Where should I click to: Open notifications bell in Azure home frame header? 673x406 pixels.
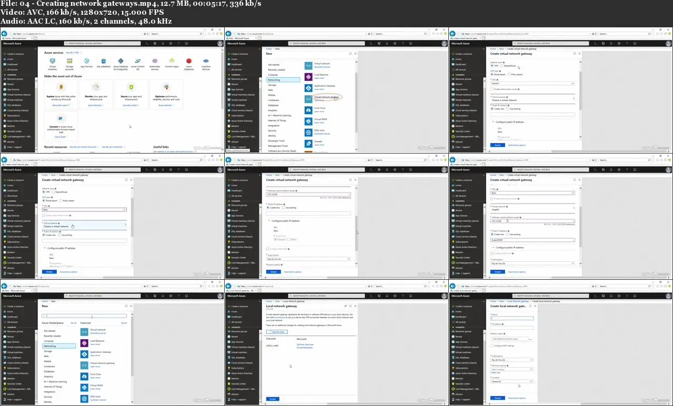point(163,44)
